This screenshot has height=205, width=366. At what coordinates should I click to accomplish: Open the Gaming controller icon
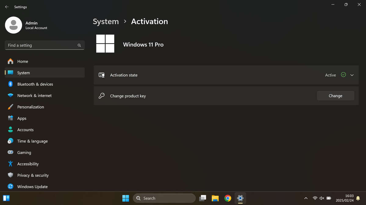point(10,152)
